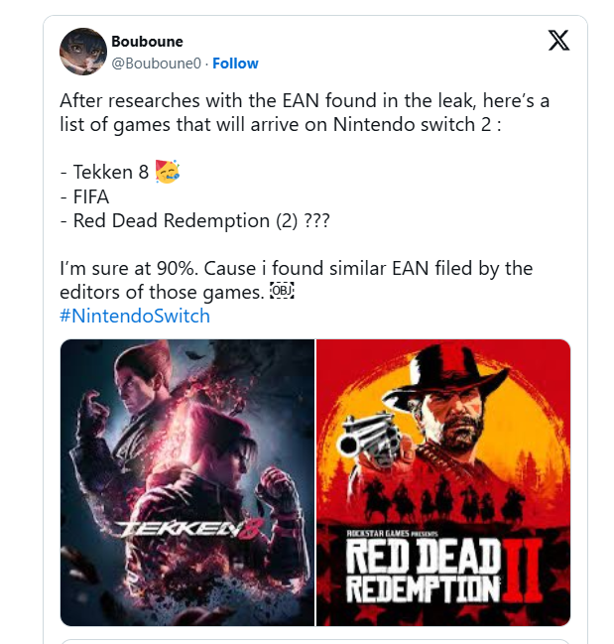Viewport: 614px width, 644px height.
Task: Click Bouboune's profile avatar
Action: pos(83,52)
